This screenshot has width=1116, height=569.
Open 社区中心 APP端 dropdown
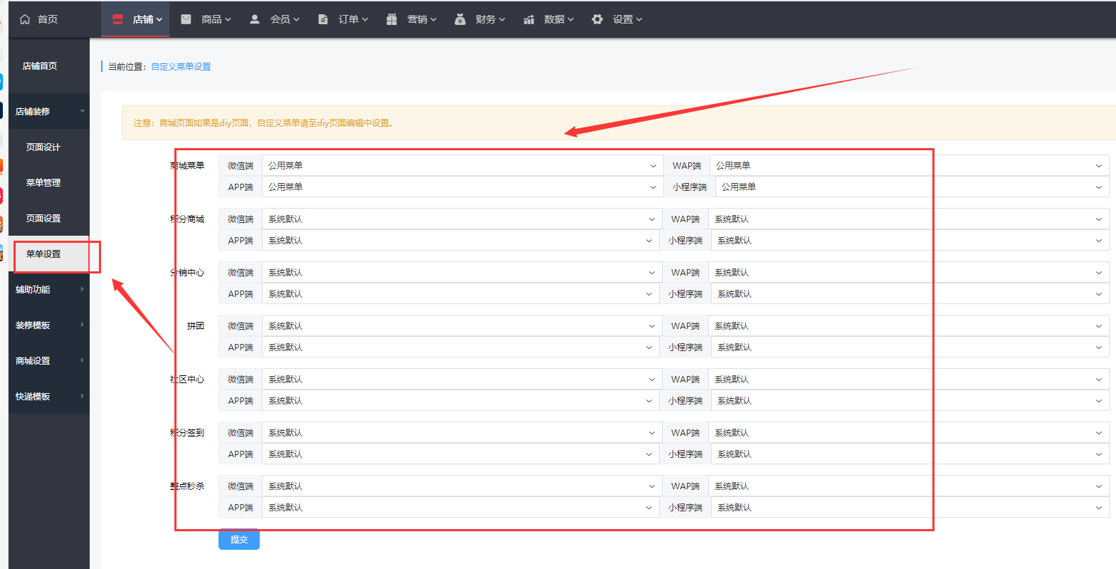click(460, 400)
